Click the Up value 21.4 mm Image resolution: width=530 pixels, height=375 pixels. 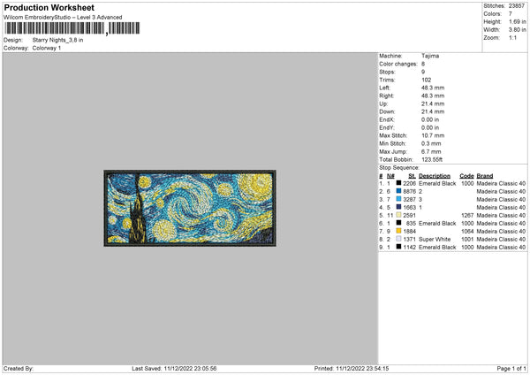433,103
